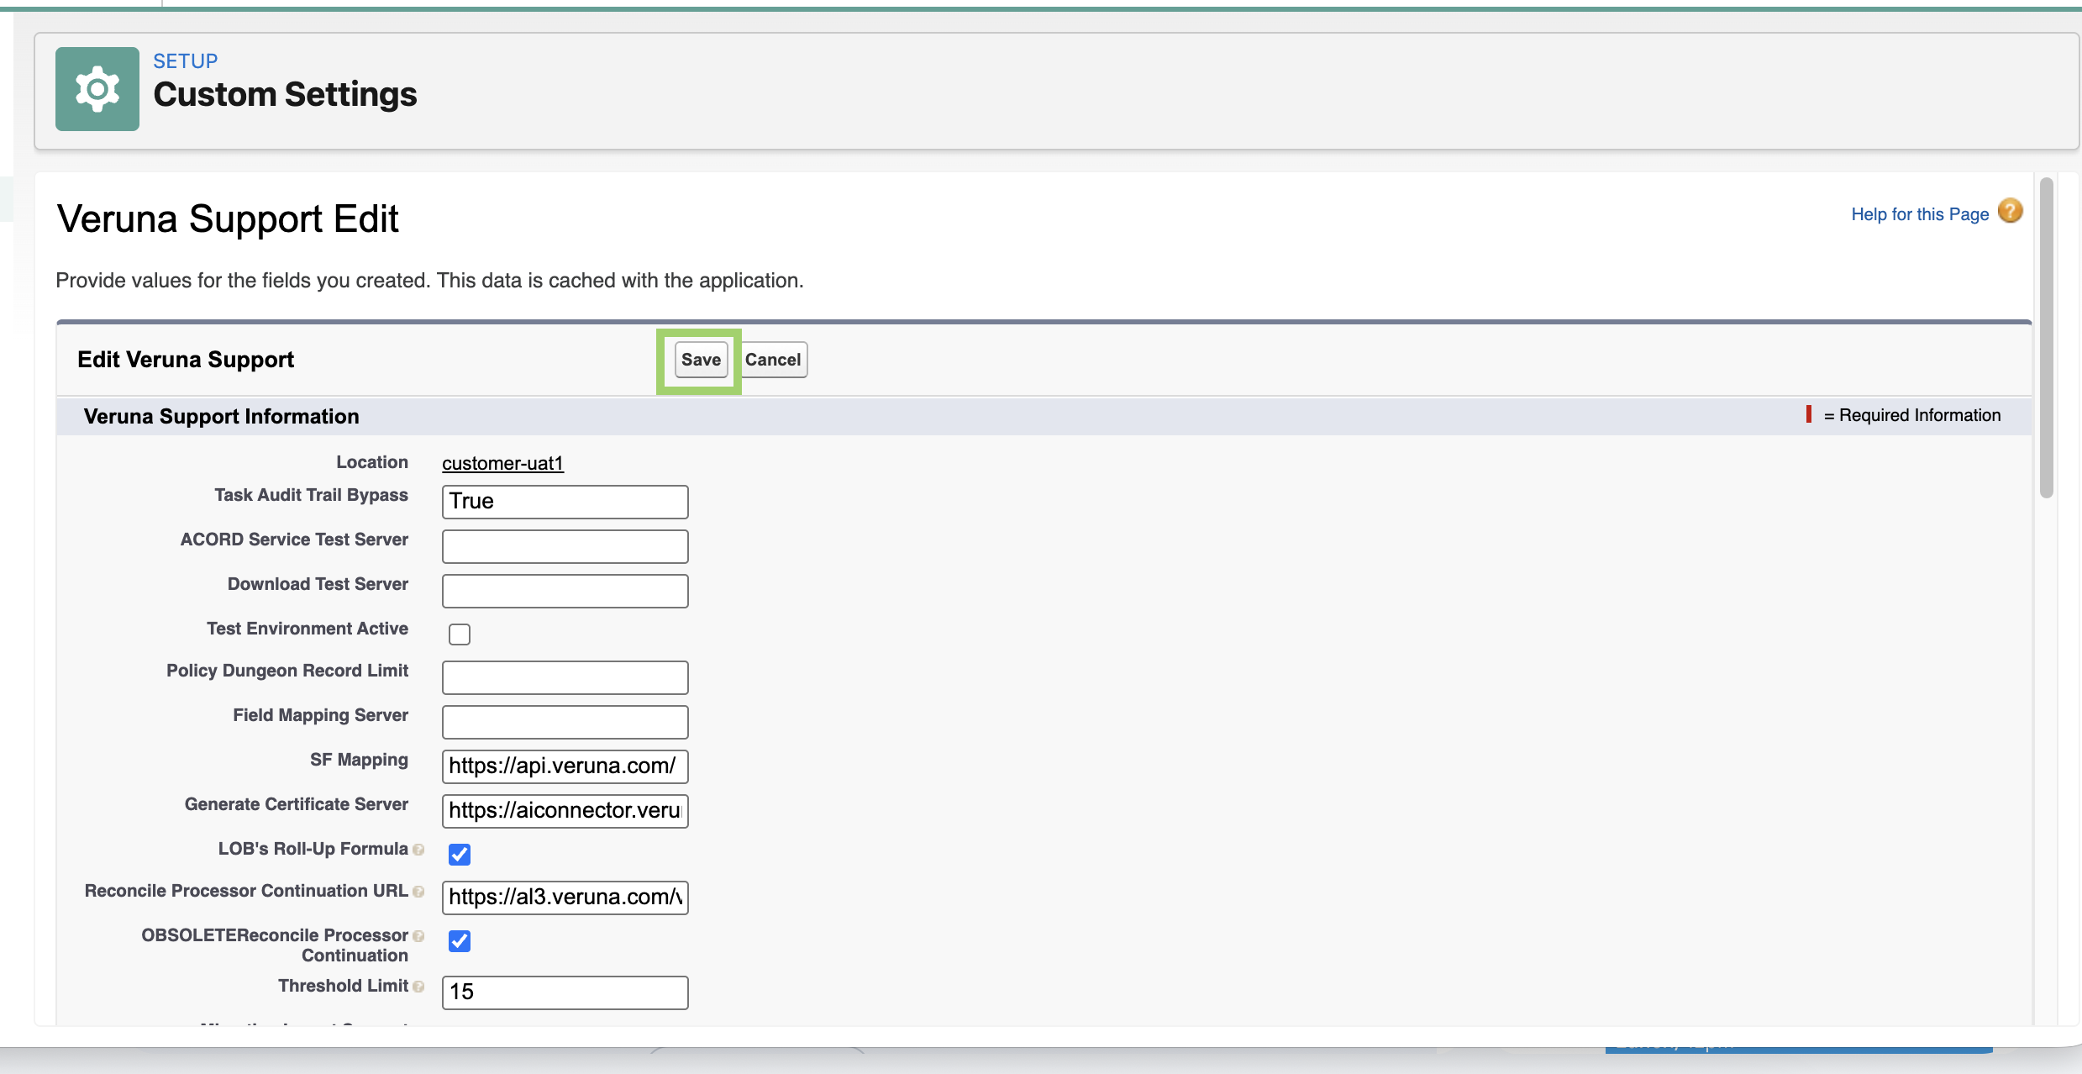2082x1074 pixels.
Task: Enable the Test Environment Active checkbox
Action: pos(460,634)
